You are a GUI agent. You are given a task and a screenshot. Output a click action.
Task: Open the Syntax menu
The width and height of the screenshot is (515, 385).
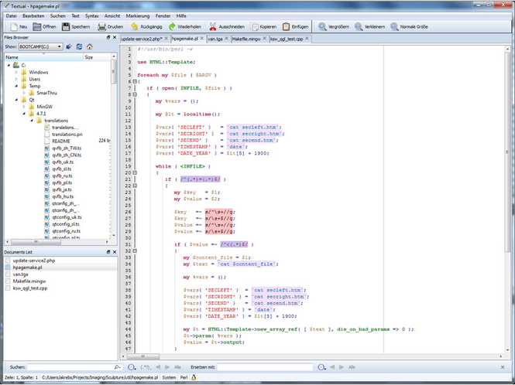coord(91,15)
